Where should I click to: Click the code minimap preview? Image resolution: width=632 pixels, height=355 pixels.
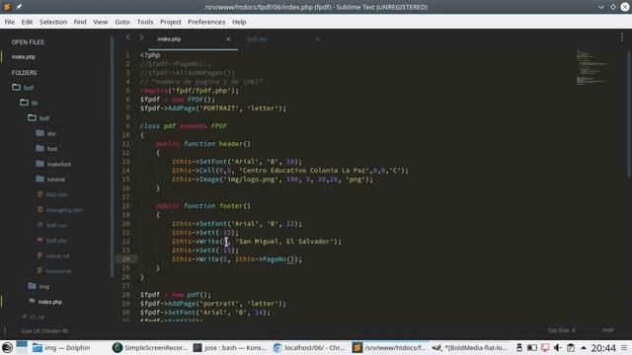[x=592, y=67]
